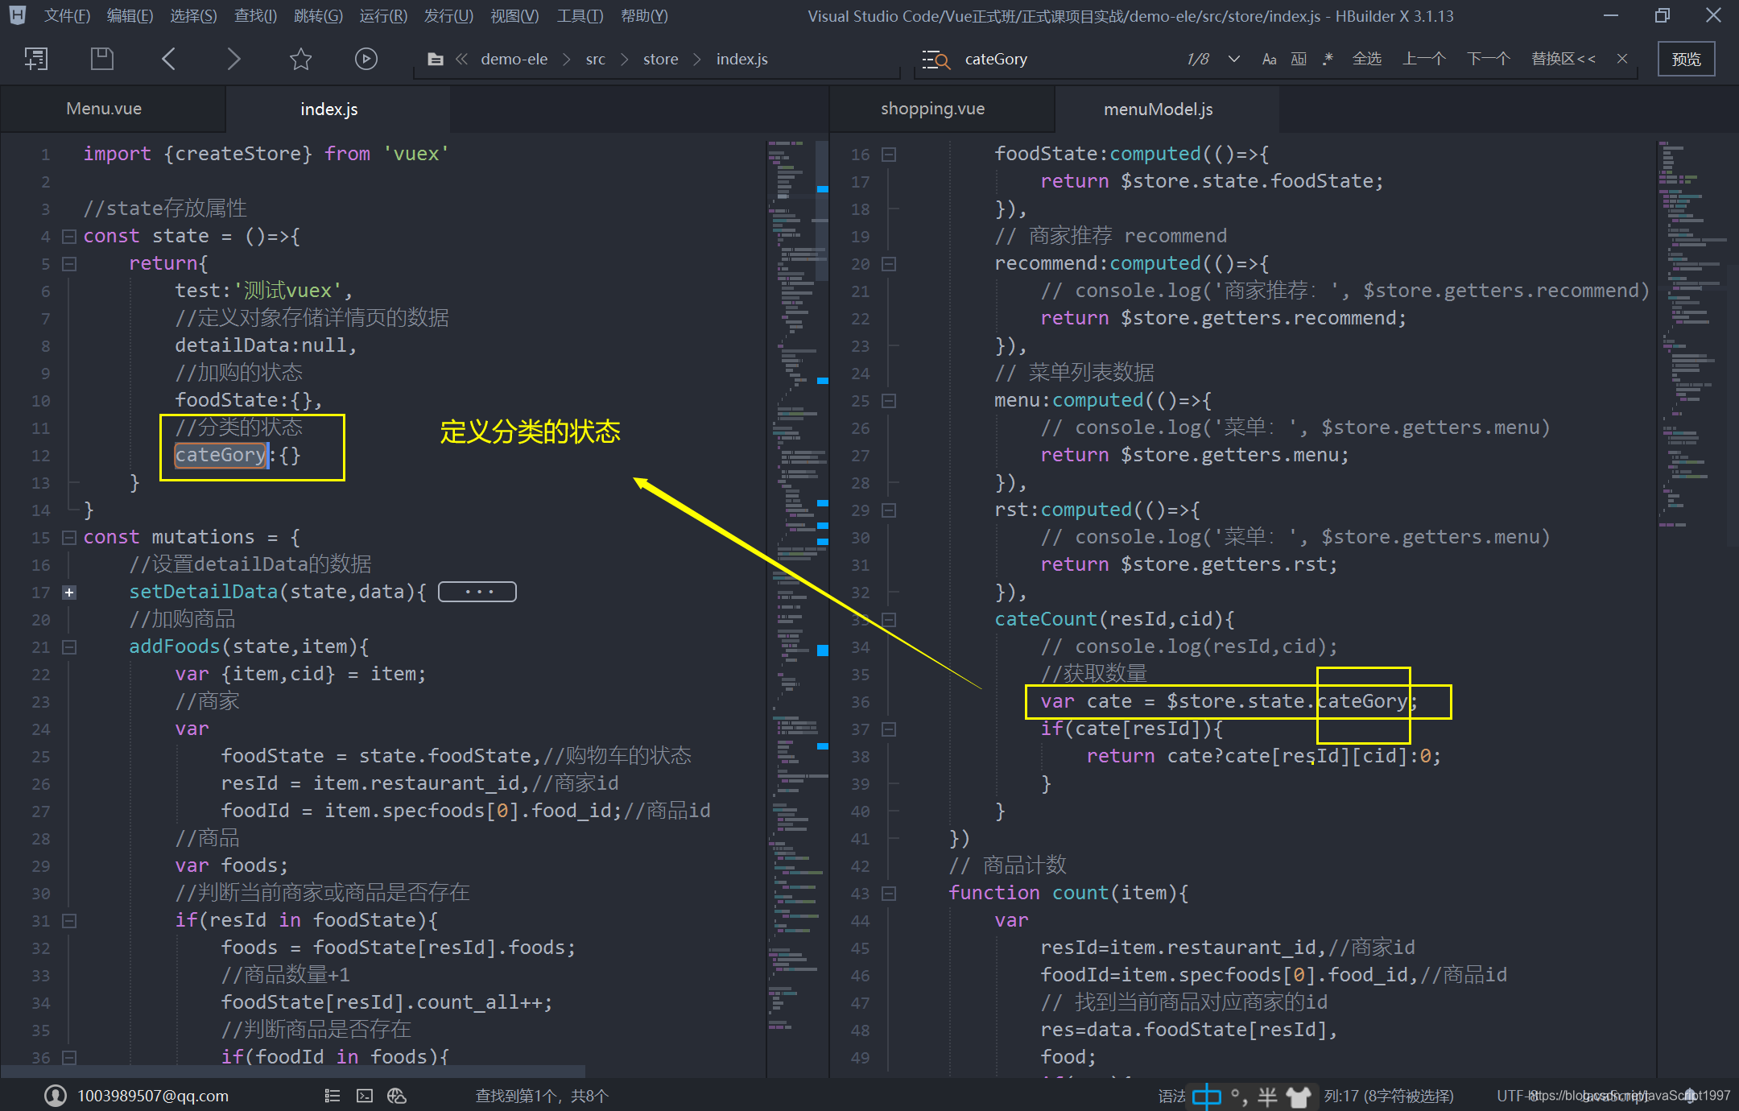Screen dimensions: 1739x1111
Task: Click the 语法 syntax status item
Action: coord(1171,1097)
